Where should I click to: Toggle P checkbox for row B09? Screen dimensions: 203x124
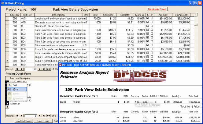(x=152, y=61)
